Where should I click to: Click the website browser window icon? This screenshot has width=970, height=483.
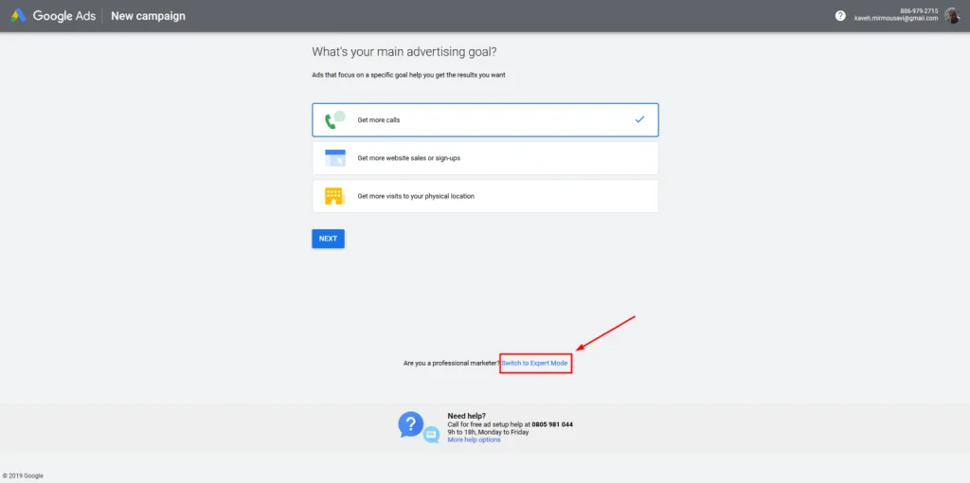coord(334,158)
